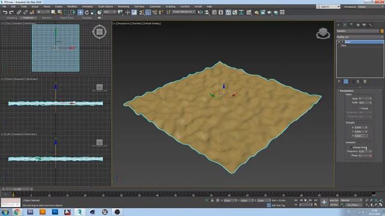The image size is (385, 216).
Task: Click the Perspective ViewCube
Action: 323,33
